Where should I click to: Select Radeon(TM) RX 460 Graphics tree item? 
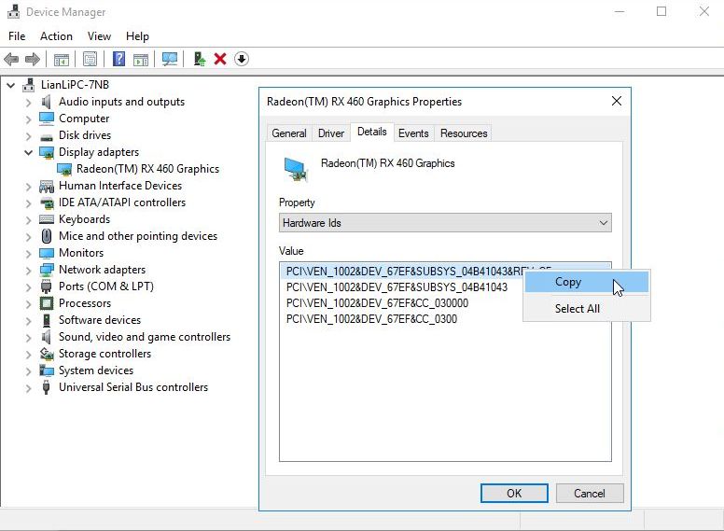147,169
